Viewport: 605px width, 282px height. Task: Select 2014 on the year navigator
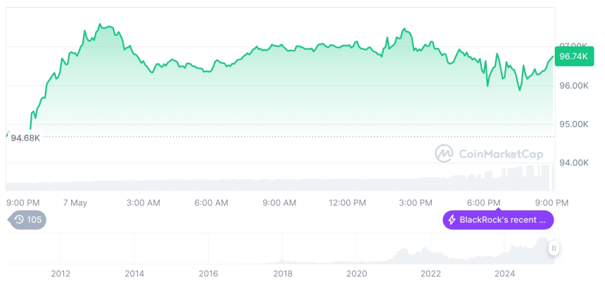134,273
